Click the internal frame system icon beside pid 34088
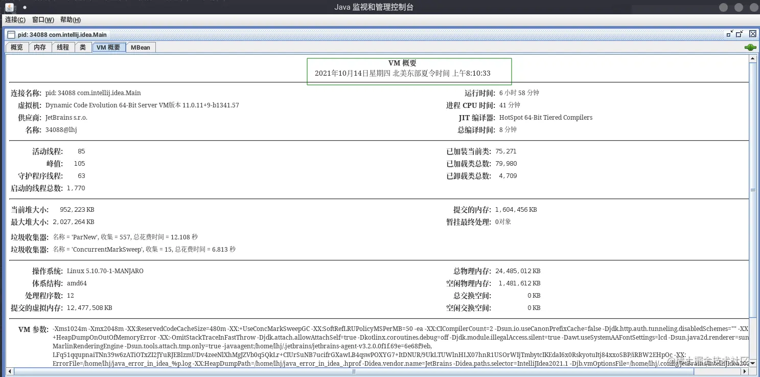Viewport: 760px width, 377px height. coord(11,34)
